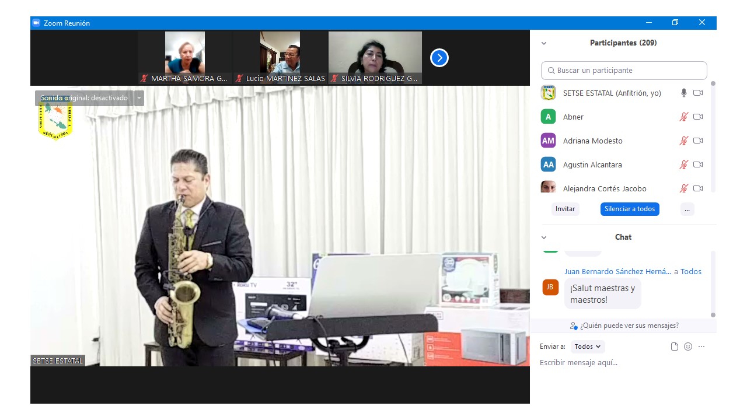747x420 pixels.
Task: Click Abner participant name
Action: pos(573,117)
